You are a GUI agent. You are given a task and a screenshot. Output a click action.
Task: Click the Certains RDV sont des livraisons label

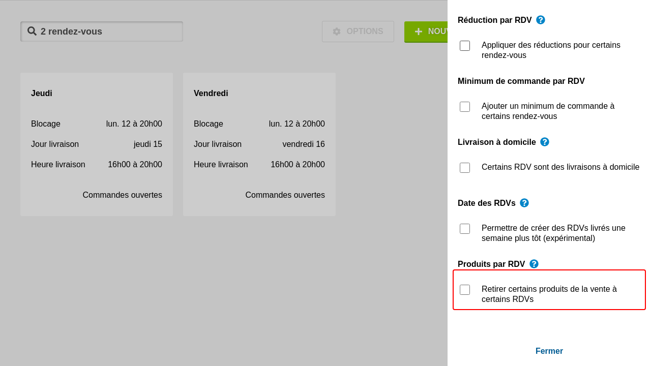(x=560, y=167)
